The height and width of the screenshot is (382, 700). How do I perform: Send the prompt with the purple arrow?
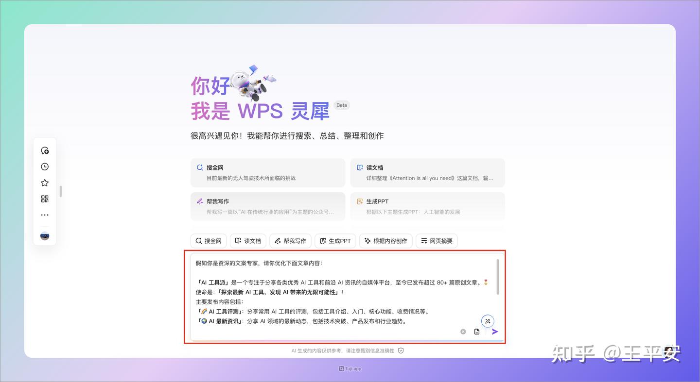point(495,332)
